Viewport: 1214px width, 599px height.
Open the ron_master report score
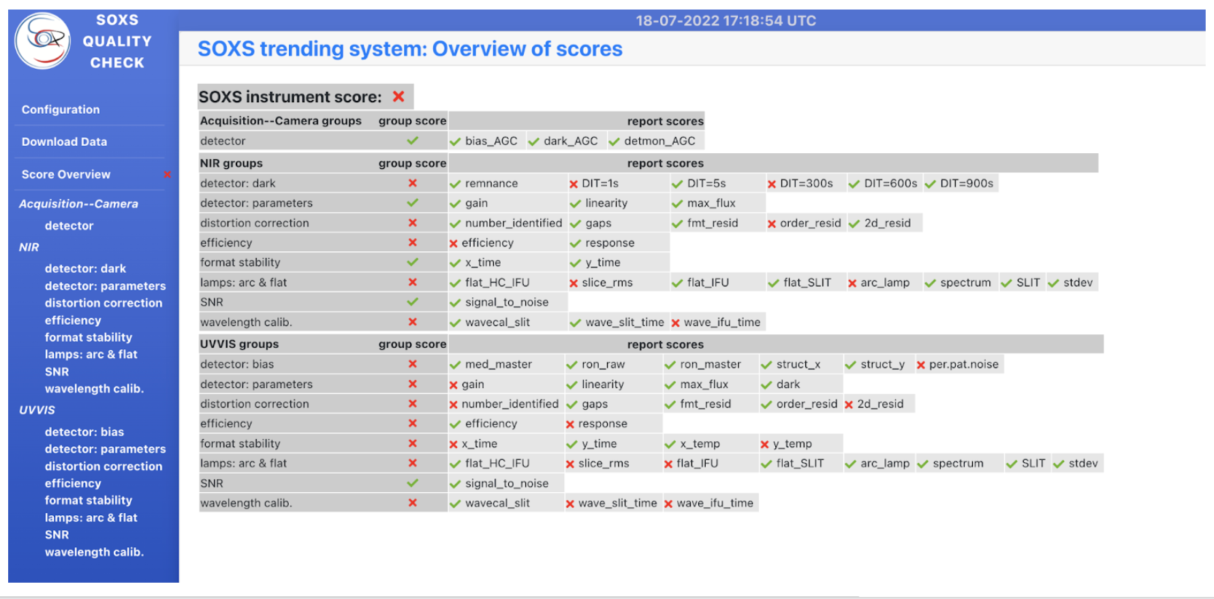point(710,364)
